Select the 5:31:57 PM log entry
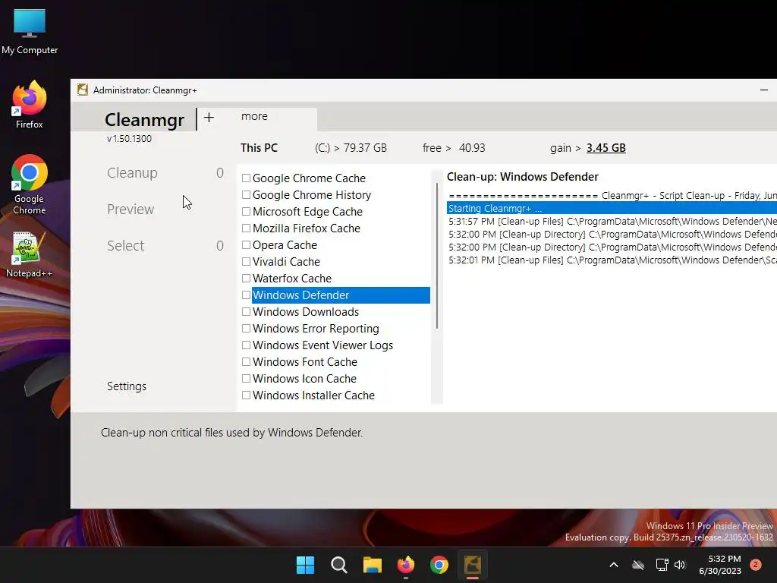Viewport: 777px width, 583px height. tap(612, 221)
